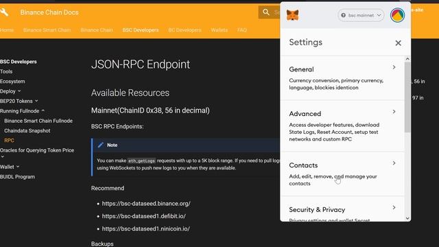This screenshot has height=247, width=439.
Task: Open Contacts settings chevron
Action: coord(394,163)
